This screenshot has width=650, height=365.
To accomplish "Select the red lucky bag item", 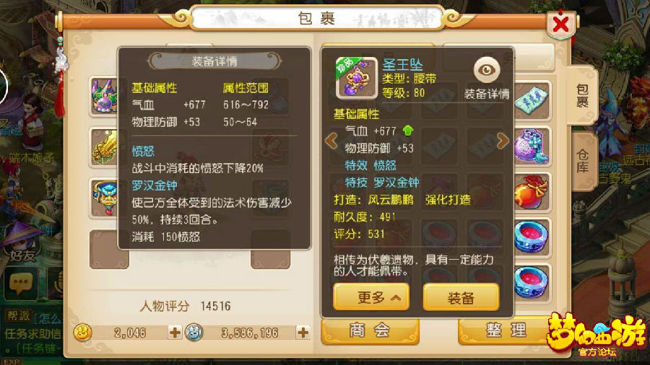I will coord(531,193).
